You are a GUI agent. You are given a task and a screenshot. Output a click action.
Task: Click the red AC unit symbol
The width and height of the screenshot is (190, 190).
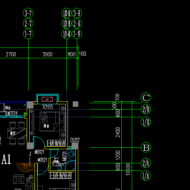47,99
